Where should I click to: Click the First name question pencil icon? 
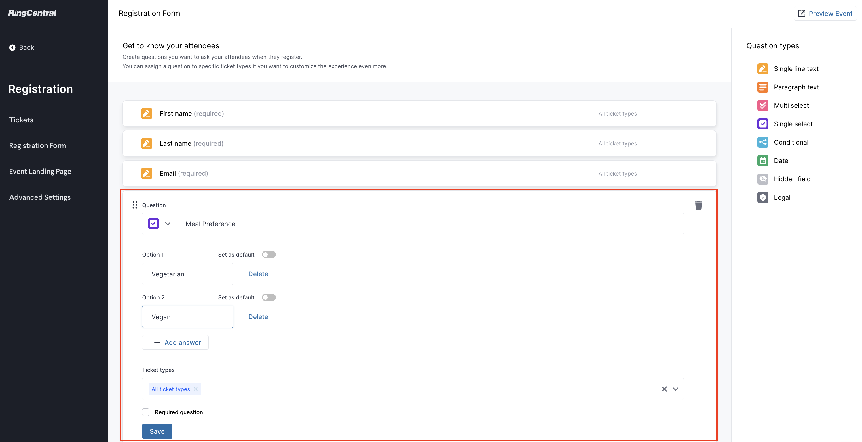tap(147, 114)
